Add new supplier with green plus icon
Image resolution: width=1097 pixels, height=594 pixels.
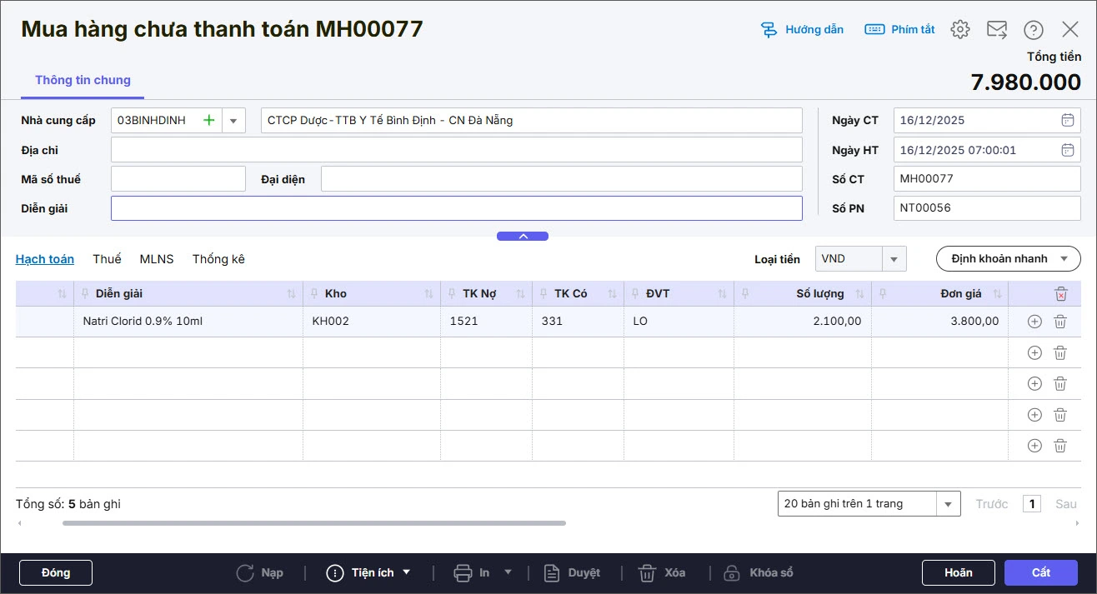pos(208,120)
